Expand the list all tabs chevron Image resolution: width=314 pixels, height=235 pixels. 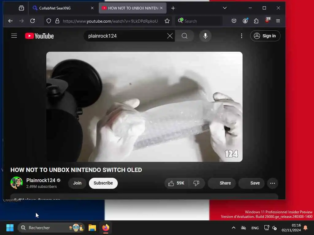coord(225,8)
